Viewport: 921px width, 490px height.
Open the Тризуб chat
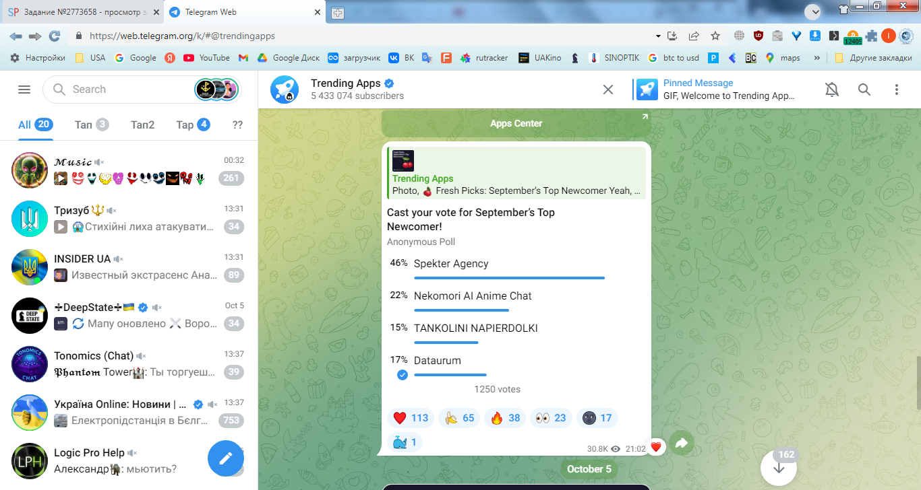pos(129,218)
